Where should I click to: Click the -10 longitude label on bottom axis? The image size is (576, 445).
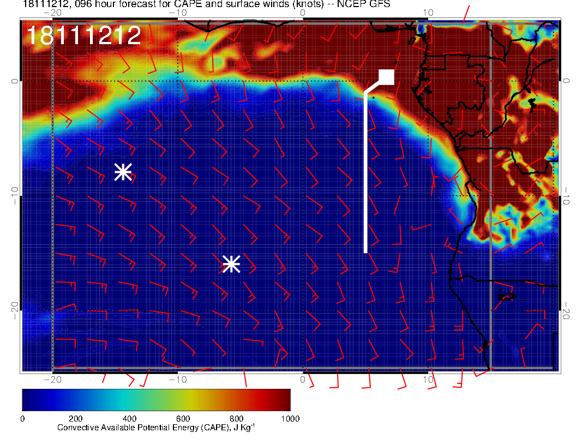(x=177, y=379)
